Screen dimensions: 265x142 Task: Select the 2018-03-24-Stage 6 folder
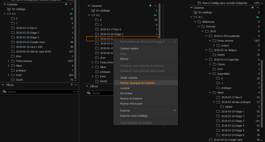point(232,135)
